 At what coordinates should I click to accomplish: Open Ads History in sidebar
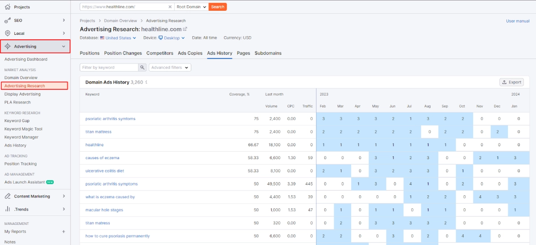[15, 145]
